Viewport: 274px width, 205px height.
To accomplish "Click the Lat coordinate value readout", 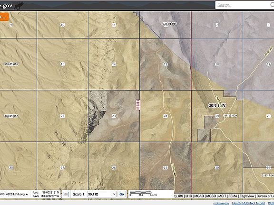I will tap(50, 192).
